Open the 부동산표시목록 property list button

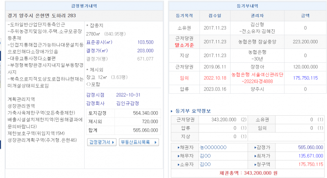pyautogui.click(x=137, y=142)
